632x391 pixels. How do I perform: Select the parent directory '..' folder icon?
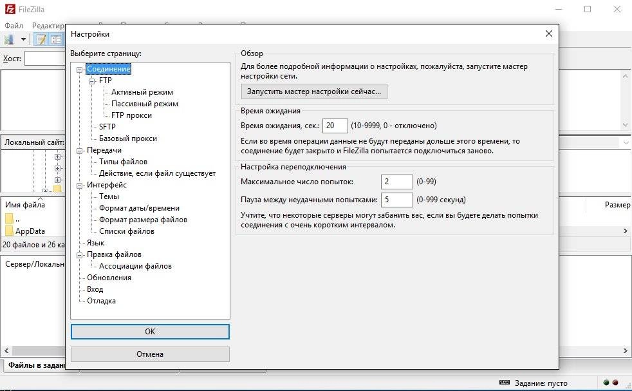click(x=9, y=219)
